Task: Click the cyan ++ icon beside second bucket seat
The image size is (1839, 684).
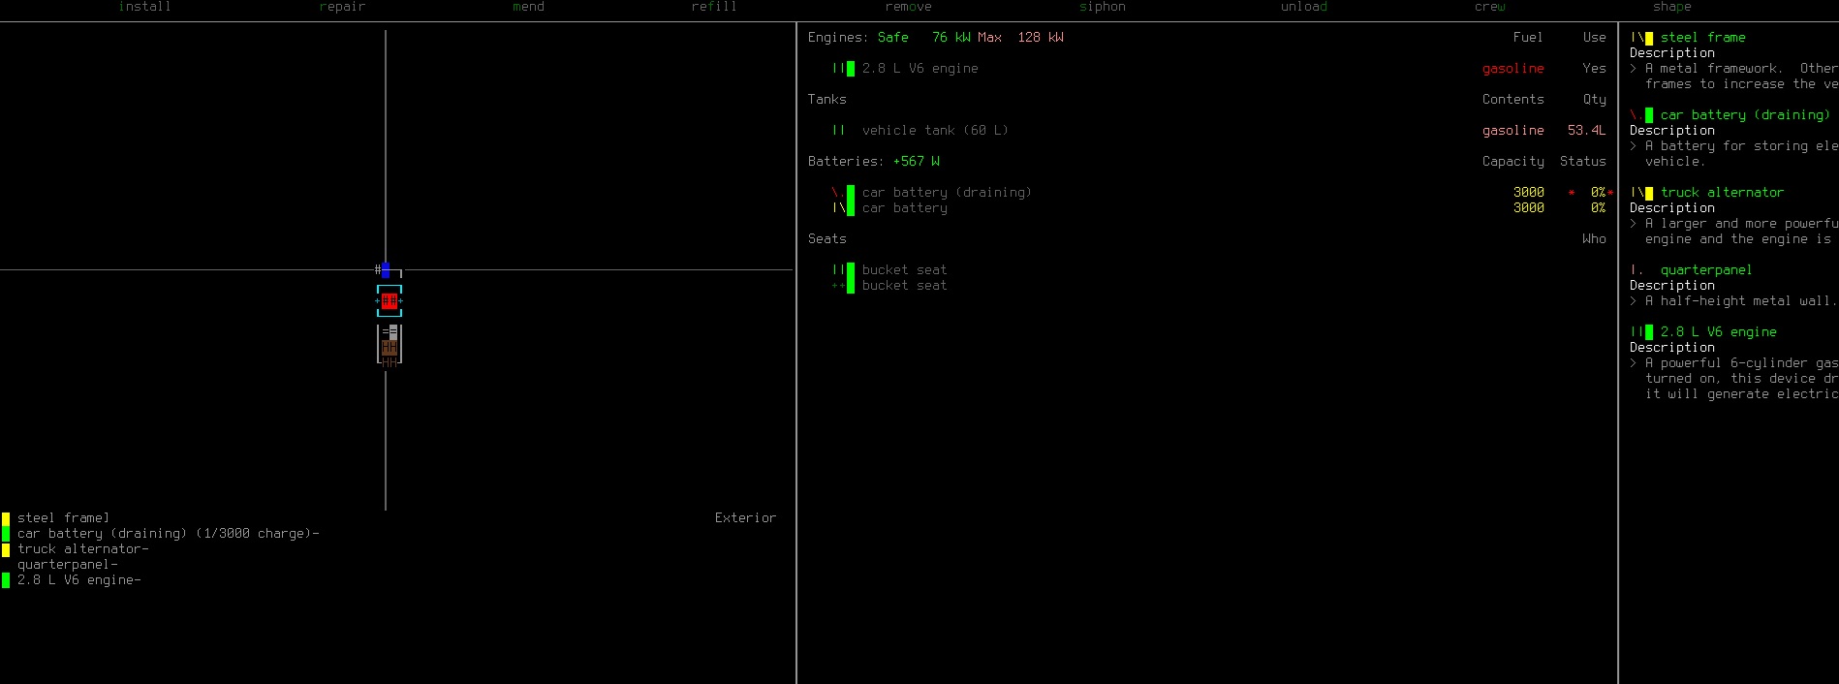Action: tap(839, 286)
